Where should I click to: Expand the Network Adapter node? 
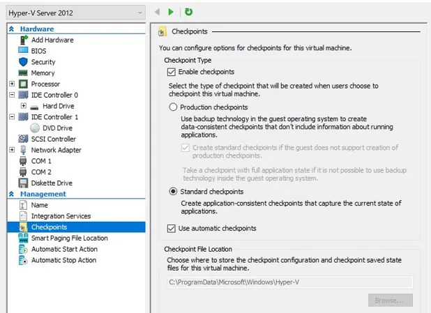12,150
